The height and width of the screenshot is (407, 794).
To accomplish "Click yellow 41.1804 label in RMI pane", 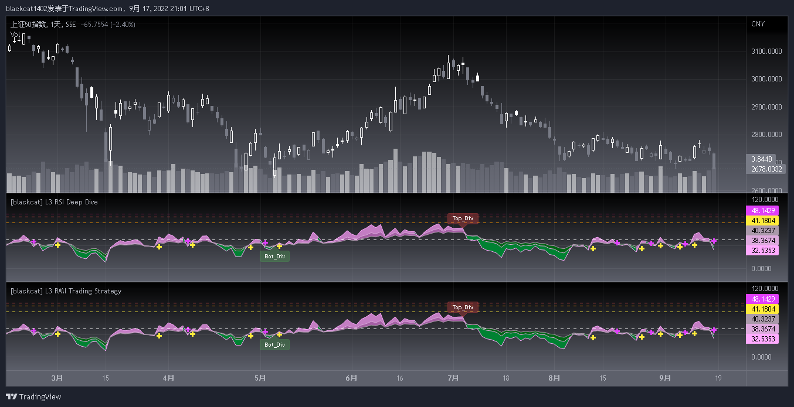I will 762,309.
